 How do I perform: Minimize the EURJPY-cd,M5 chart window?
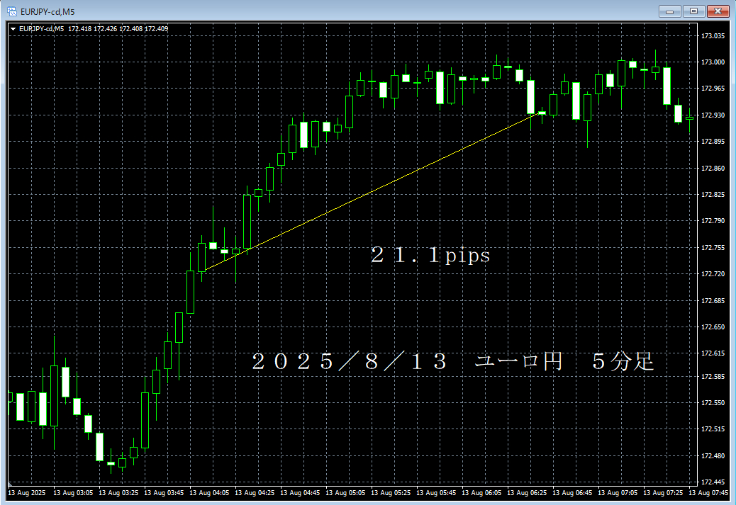[670, 11]
